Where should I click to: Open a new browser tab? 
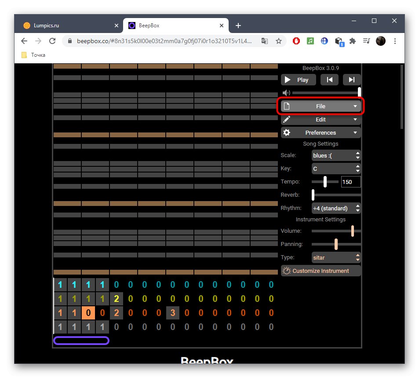tap(238, 26)
